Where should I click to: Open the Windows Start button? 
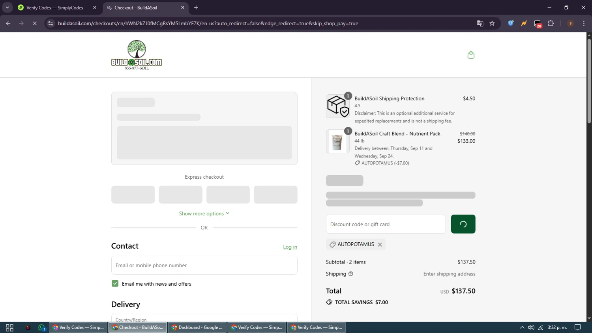(9, 327)
